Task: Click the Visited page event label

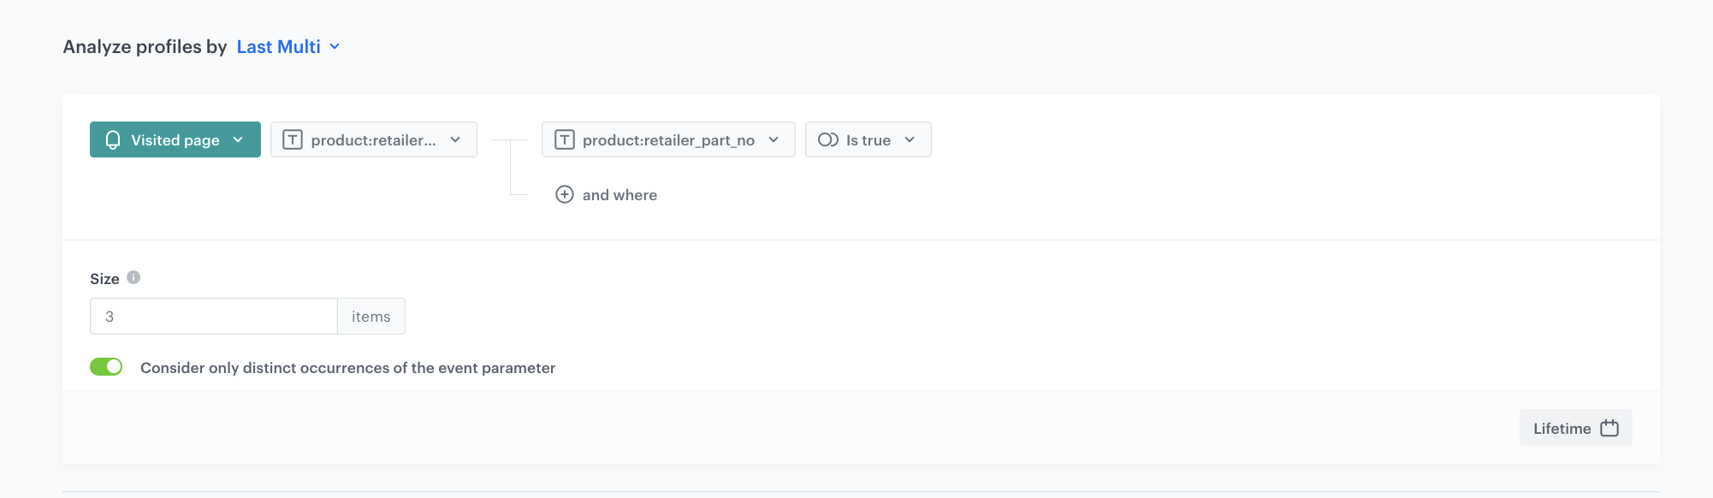Action: coord(175,140)
